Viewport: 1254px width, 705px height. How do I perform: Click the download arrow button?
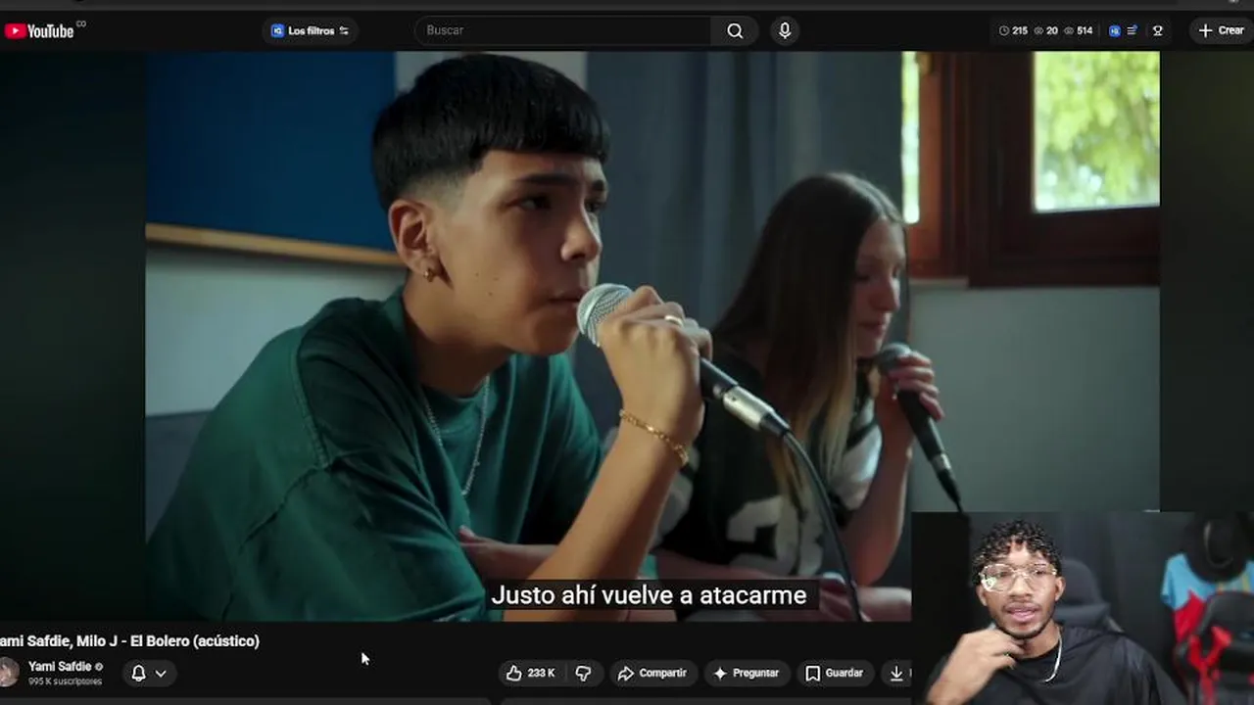tap(895, 673)
